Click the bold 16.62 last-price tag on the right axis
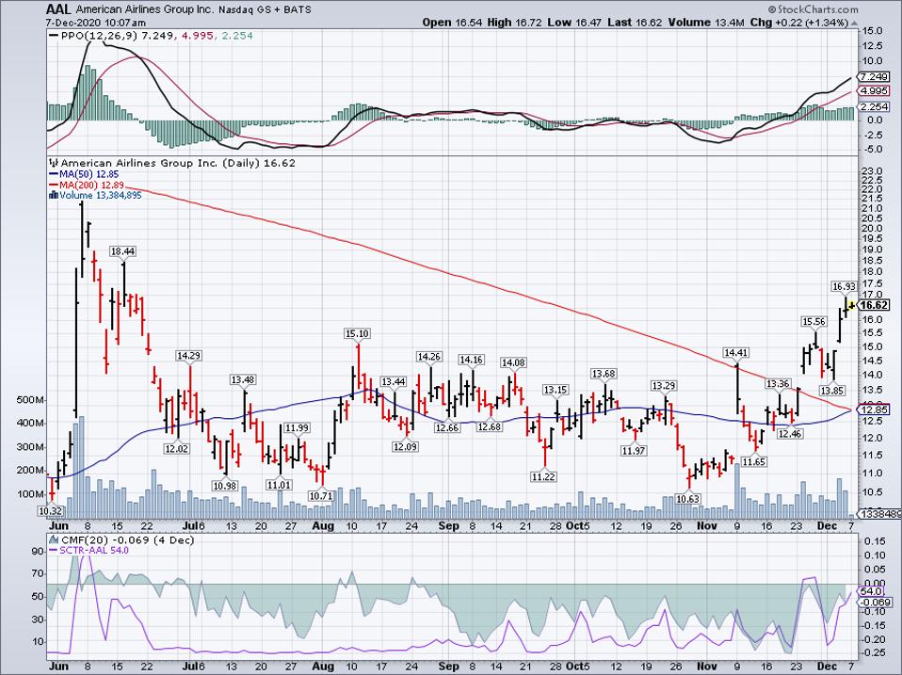The image size is (902, 675). click(x=873, y=305)
